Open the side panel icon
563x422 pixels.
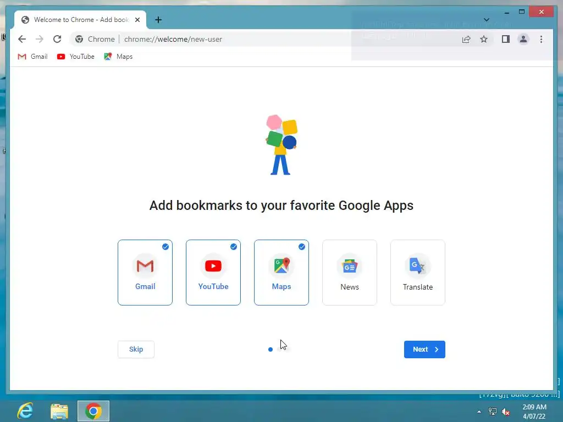click(x=506, y=39)
